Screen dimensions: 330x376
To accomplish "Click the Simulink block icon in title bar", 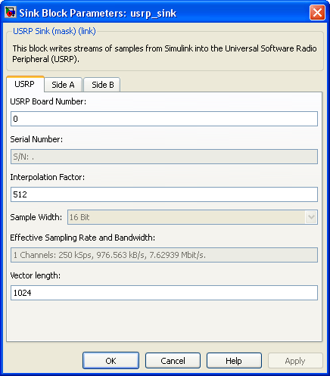I will click(x=11, y=12).
